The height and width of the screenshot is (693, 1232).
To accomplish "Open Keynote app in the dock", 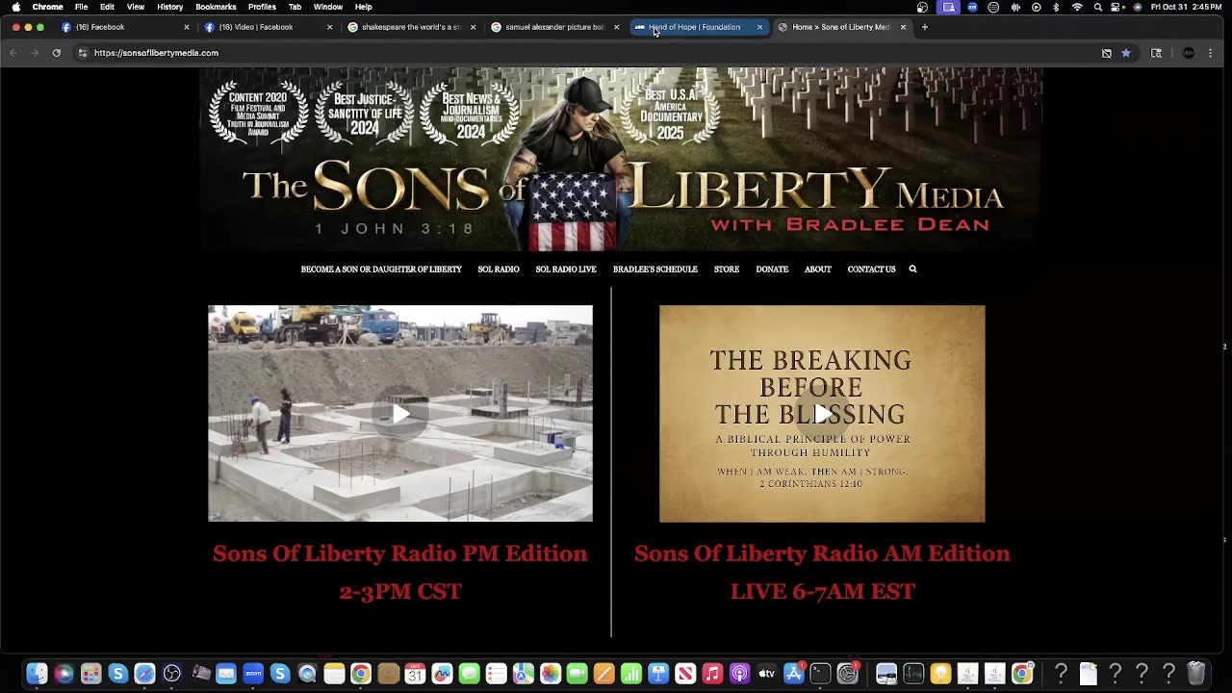I will (658, 674).
